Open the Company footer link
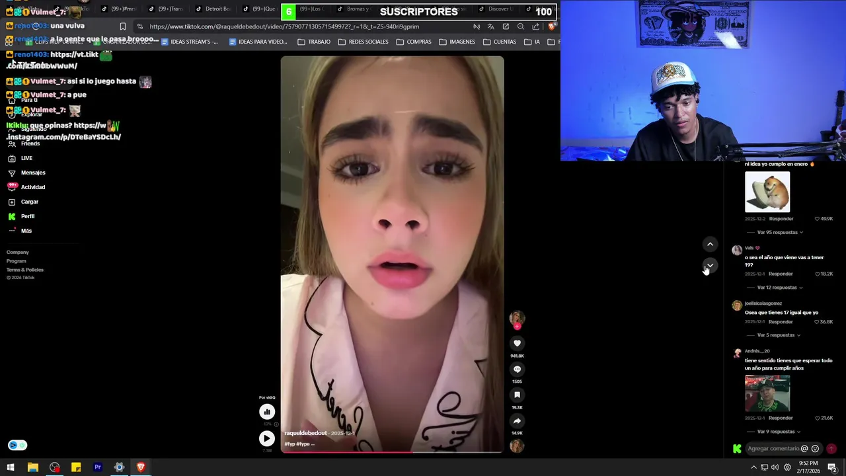The width and height of the screenshot is (846, 476). click(18, 252)
